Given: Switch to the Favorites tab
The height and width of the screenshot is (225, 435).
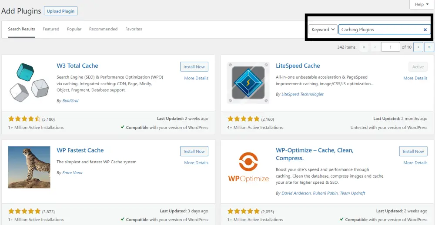Looking at the screenshot, I should click(x=134, y=29).
